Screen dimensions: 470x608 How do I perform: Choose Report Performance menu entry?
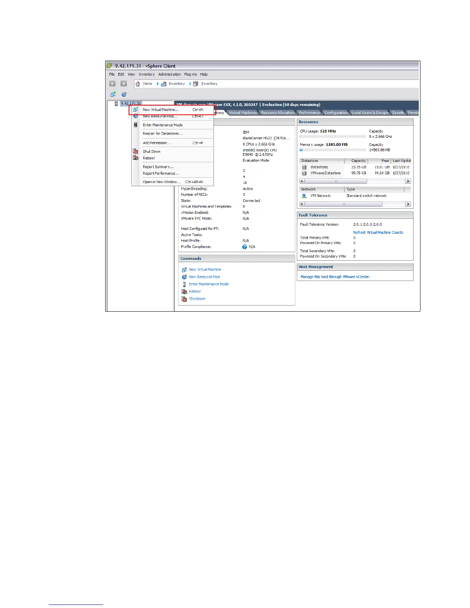(172, 173)
